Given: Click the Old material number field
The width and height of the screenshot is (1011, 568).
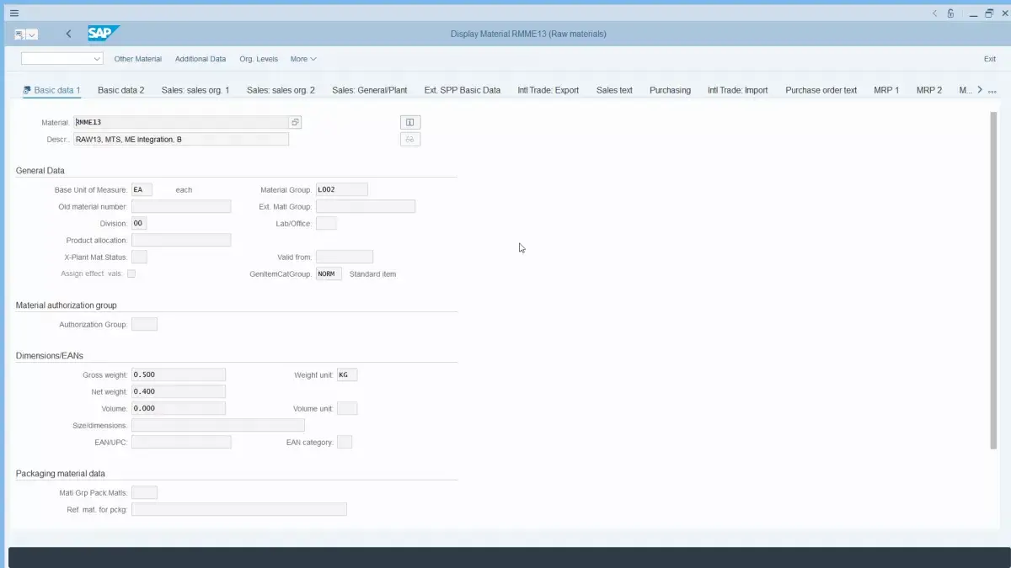Looking at the screenshot, I should [181, 206].
